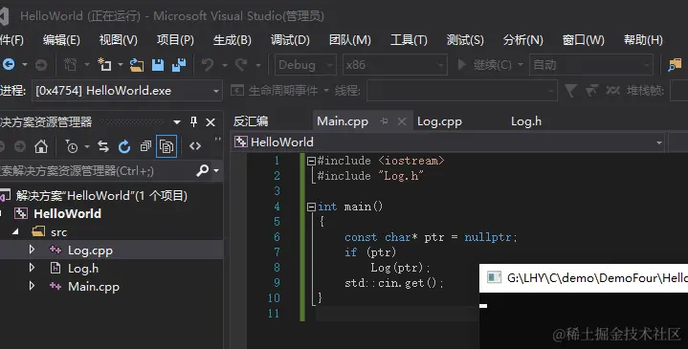Open the Tools (工具) menu
Image resolution: width=688 pixels, height=349 pixels.
[409, 40]
